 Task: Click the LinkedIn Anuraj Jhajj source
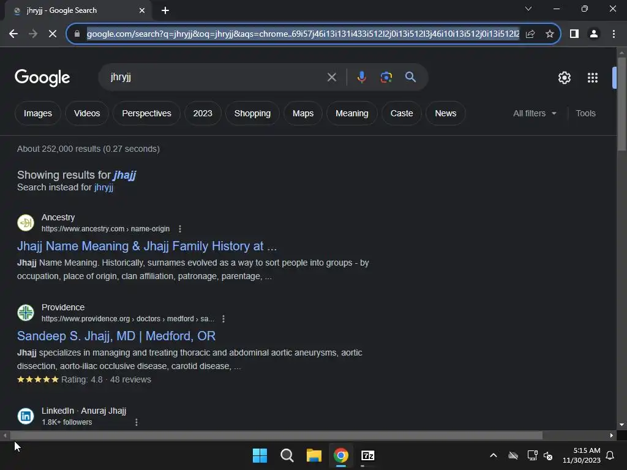coord(84,411)
